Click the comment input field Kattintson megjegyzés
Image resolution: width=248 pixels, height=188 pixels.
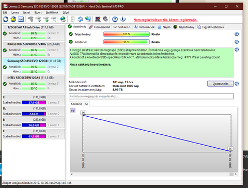(x=151, y=97)
